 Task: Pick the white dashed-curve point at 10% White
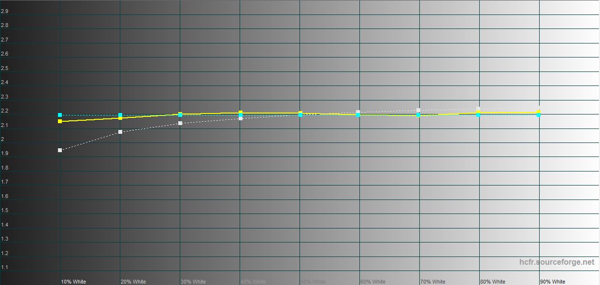(x=60, y=150)
